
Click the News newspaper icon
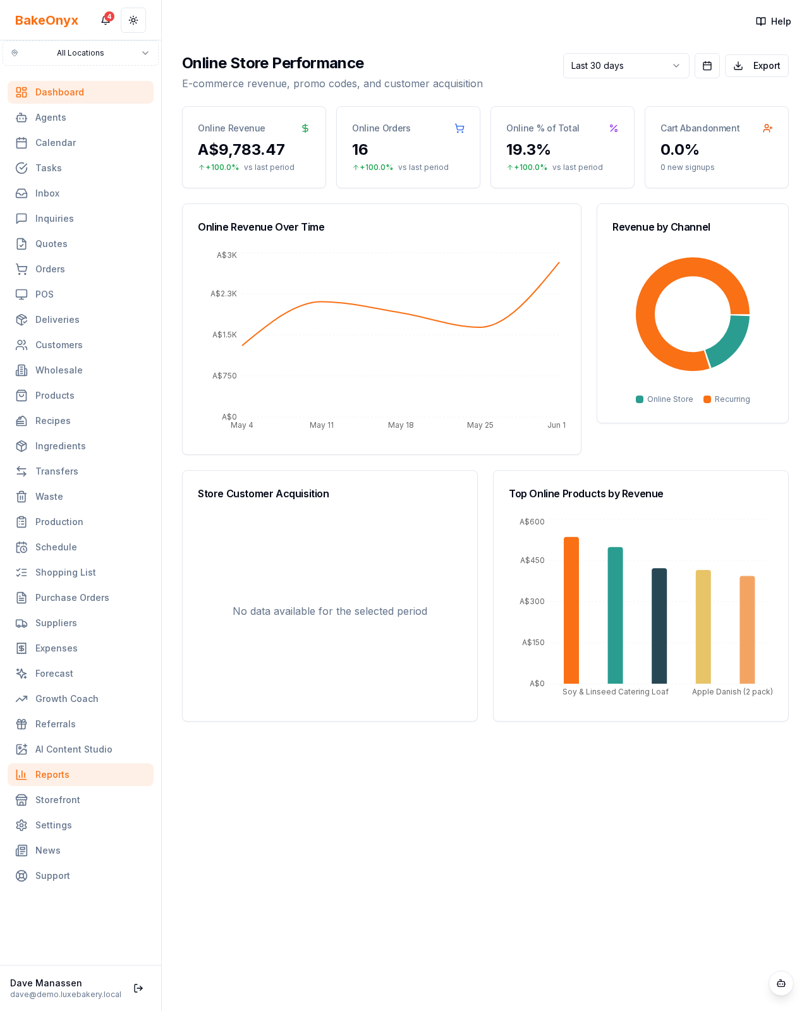click(21, 851)
